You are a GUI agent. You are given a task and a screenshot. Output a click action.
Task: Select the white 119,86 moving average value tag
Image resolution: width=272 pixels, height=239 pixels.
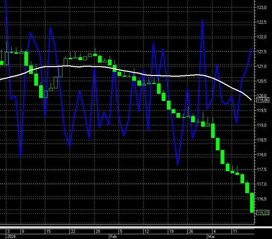point(263,100)
